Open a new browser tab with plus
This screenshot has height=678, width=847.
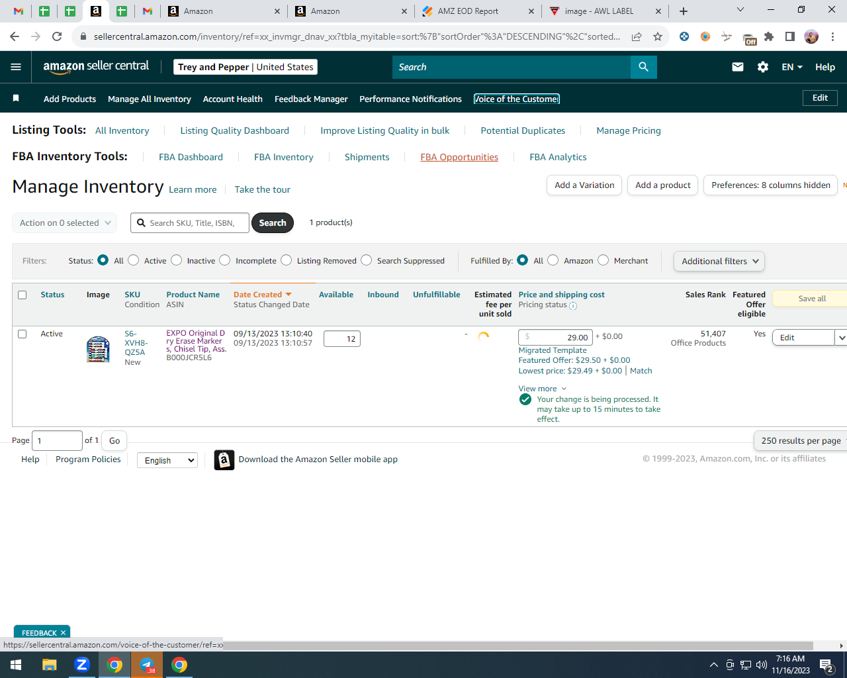pos(684,11)
